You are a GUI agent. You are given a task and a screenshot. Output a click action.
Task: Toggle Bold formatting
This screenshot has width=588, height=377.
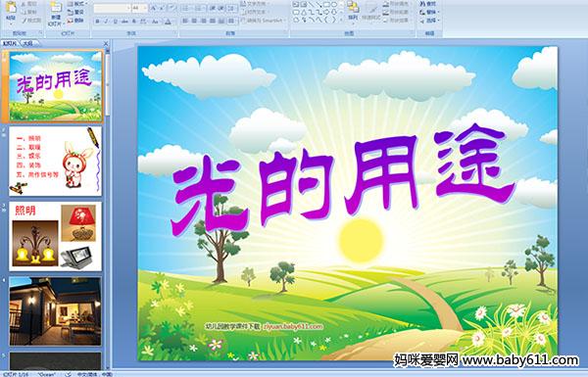click(97, 22)
